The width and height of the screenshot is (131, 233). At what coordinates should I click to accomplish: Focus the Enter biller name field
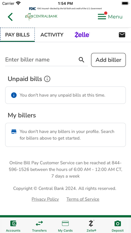(x=41, y=60)
